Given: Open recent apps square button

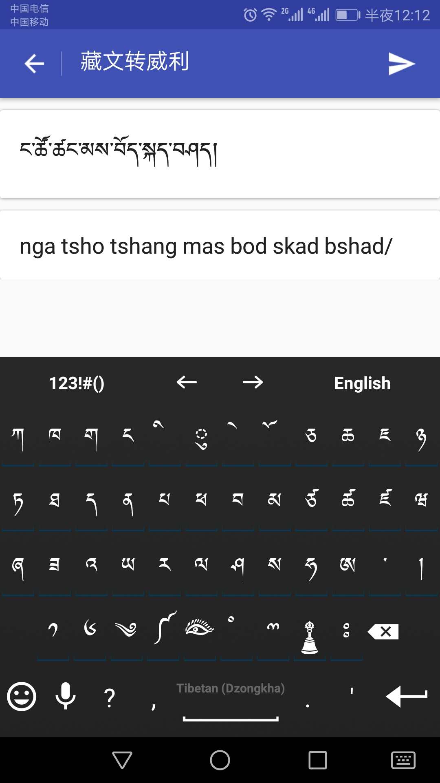Looking at the screenshot, I should (318, 760).
